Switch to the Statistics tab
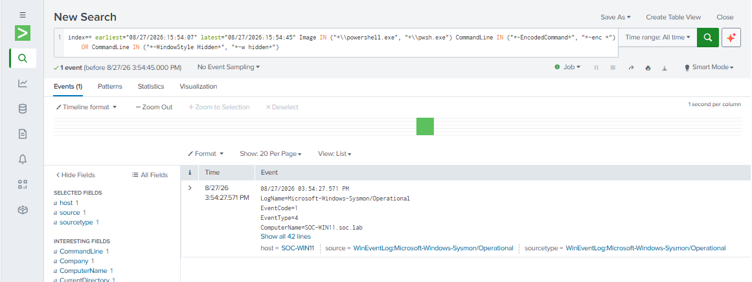Image resolution: width=752 pixels, height=282 pixels. coord(151,87)
